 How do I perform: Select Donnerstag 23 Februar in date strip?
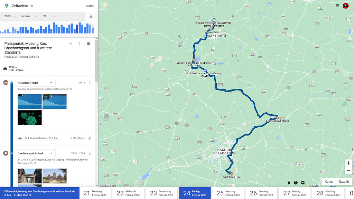coord(161,193)
